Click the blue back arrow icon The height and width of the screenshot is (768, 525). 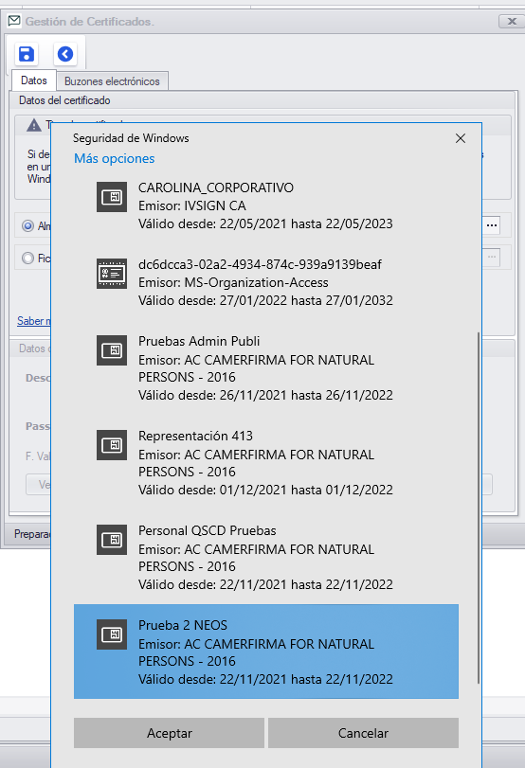pyautogui.click(x=65, y=54)
